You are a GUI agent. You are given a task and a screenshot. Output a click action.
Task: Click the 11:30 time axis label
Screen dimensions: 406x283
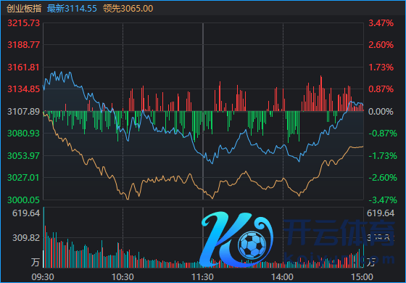point(203,277)
